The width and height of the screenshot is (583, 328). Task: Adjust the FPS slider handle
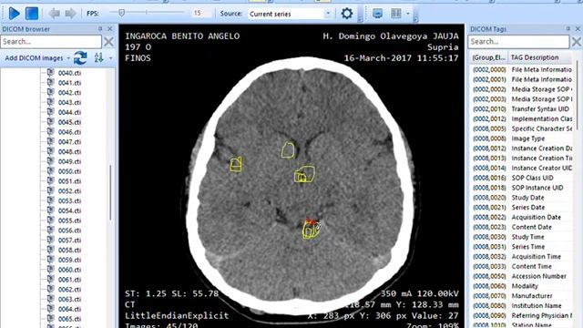point(121,13)
